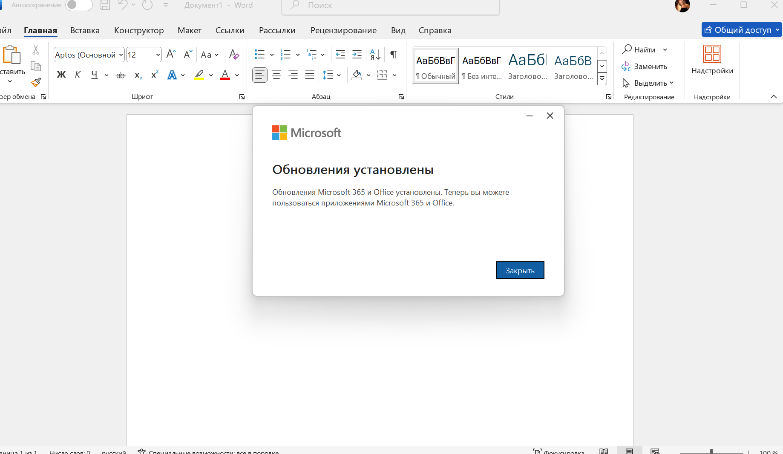This screenshot has height=454, width=783.
Task: Open the Стили styles pane launcher
Action: coord(609,97)
